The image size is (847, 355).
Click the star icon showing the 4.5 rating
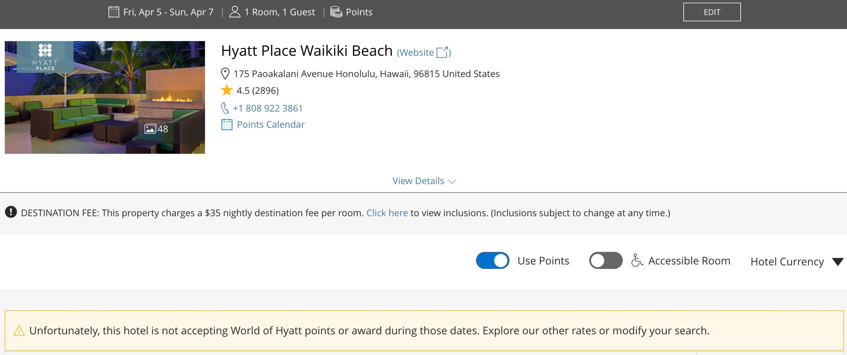pyautogui.click(x=227, y=90)
